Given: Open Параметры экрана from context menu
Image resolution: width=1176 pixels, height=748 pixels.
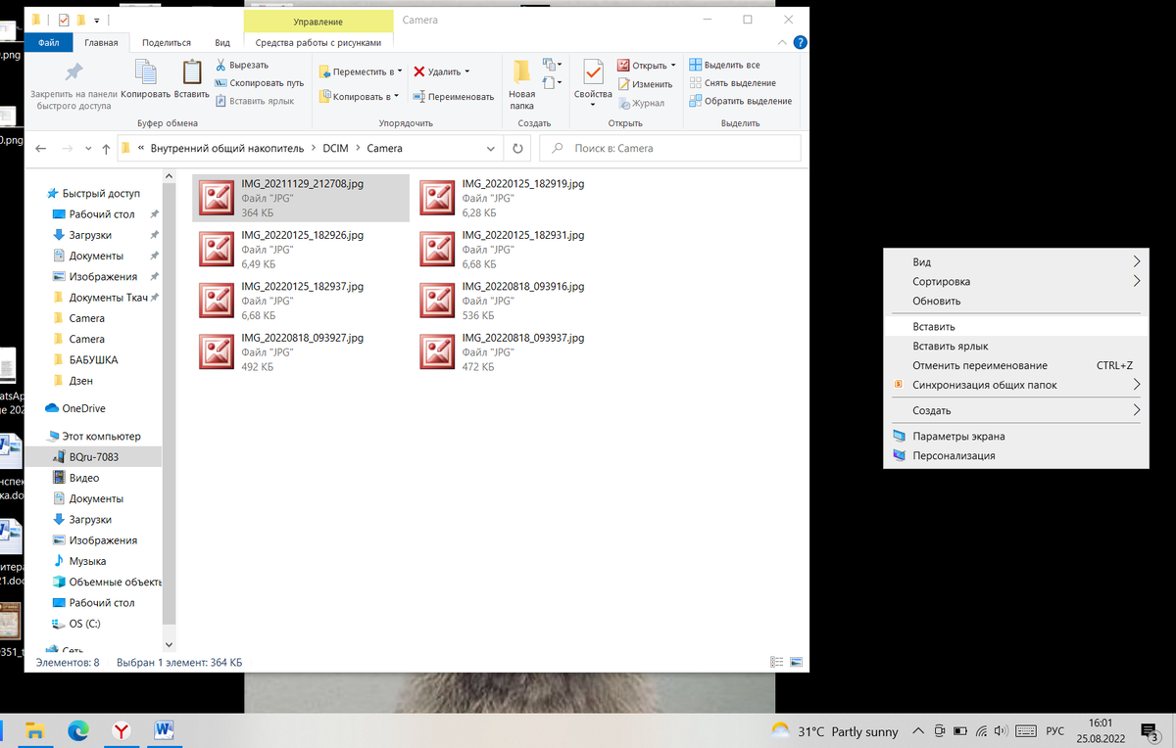Looking at the screenshot, I should pos(1015,437).
